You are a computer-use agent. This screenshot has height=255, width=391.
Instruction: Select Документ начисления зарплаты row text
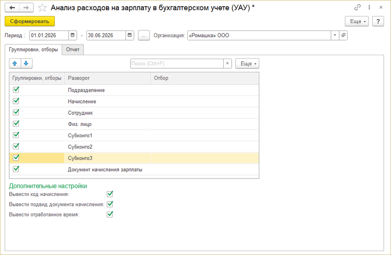pyautogui.click(x=105, y=169)
